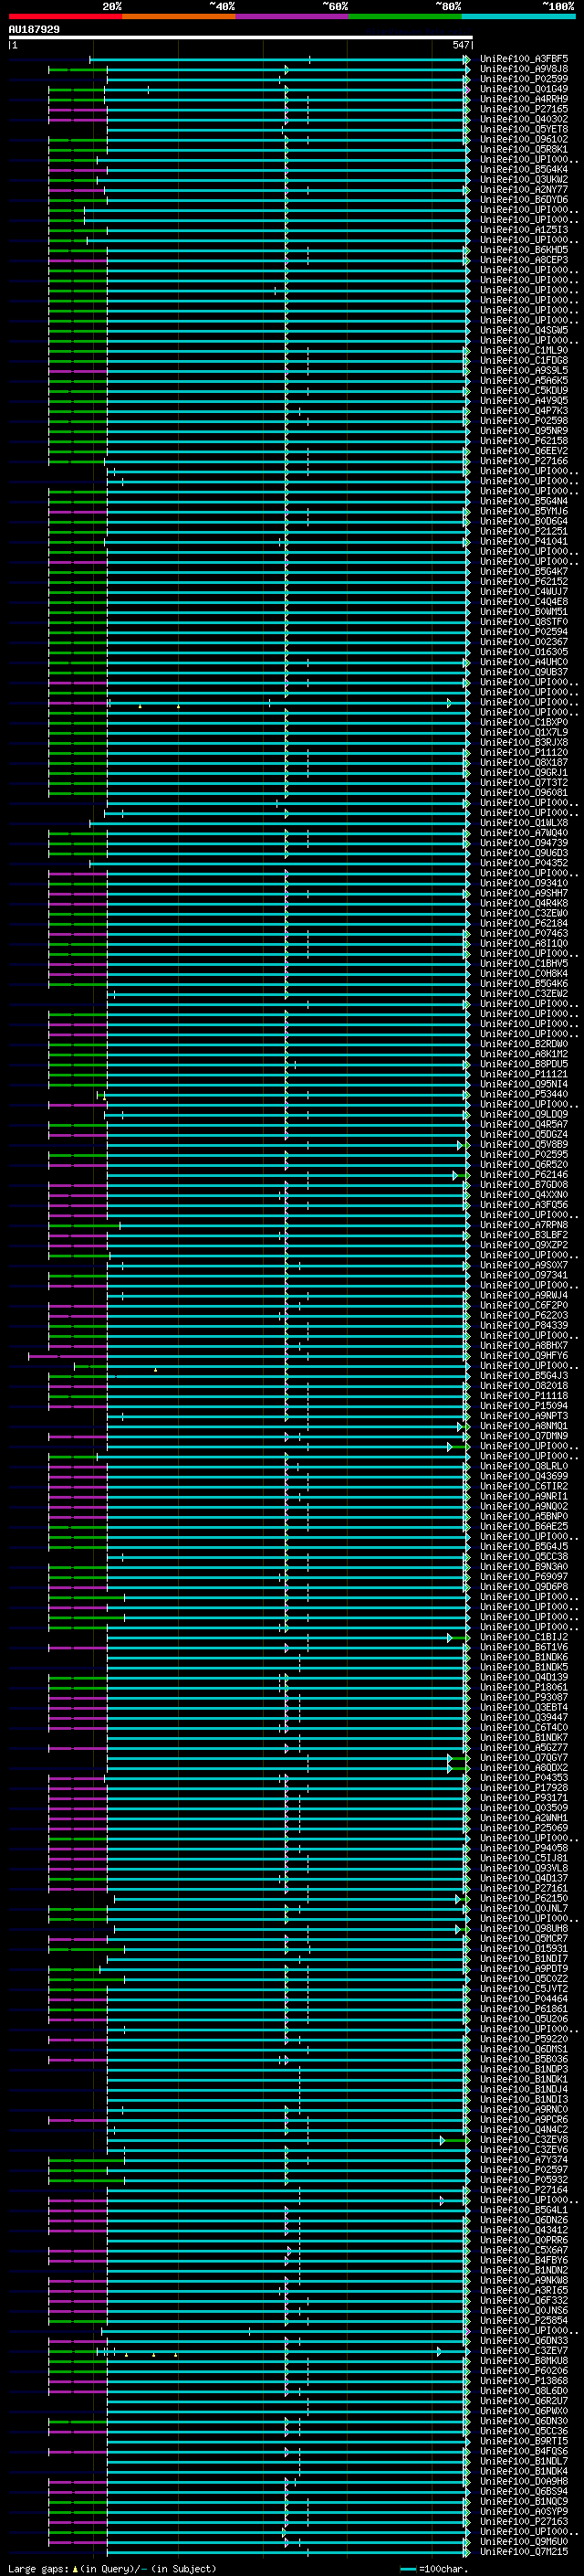The height and width of the screenshot is (2576, 584).
Task: Select the UniRef100_Q5R8K1 label
Action: tap(524, 150)
